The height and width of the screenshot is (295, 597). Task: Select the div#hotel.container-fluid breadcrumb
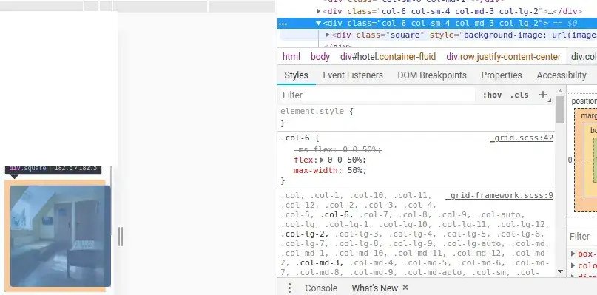tap(388, 57)
